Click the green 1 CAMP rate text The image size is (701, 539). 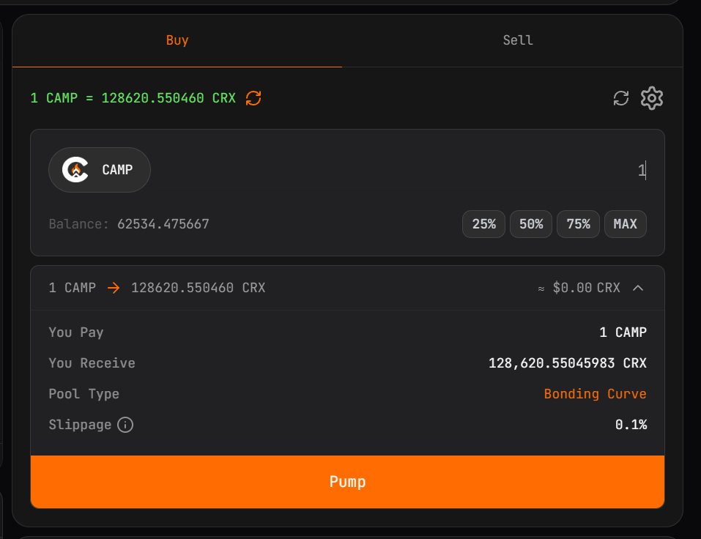point(133,98)
